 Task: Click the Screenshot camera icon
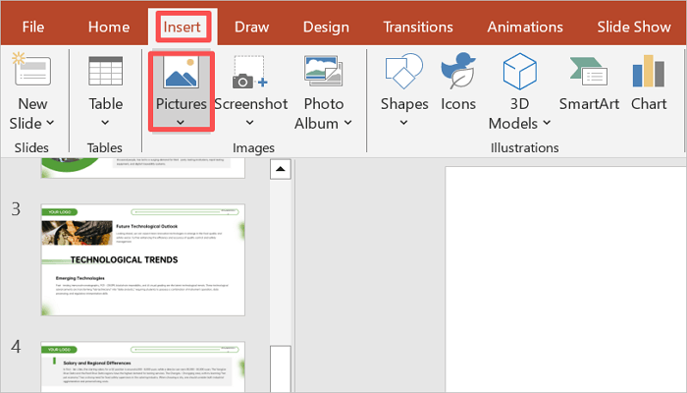pos(250,73)
